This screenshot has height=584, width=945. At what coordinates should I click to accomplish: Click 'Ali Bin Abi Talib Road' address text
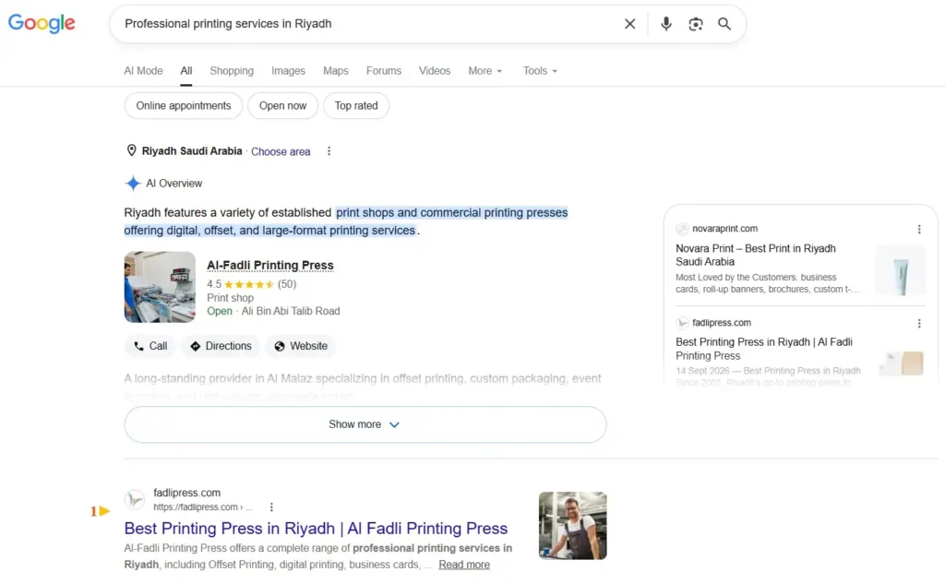point(291,311)
